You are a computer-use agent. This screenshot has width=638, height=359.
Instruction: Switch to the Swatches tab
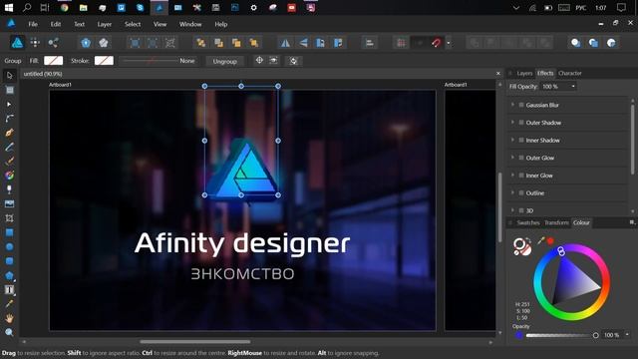tap(528, 222)
